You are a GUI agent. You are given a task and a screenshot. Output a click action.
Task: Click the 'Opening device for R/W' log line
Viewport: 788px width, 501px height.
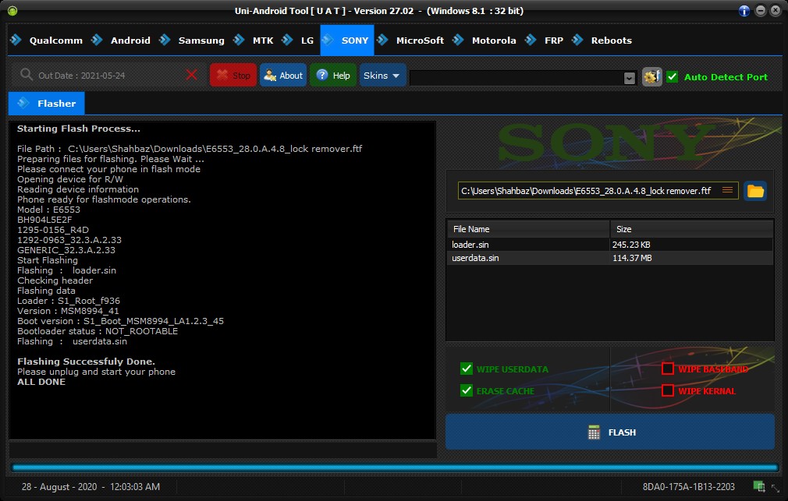(x=70, y=179)
